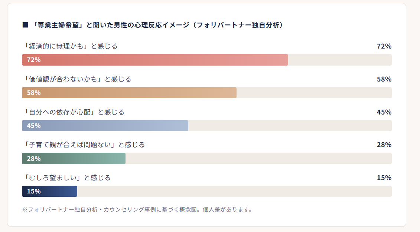
Task: Click the right-aligned 15% value
Action: coord(384,178)
